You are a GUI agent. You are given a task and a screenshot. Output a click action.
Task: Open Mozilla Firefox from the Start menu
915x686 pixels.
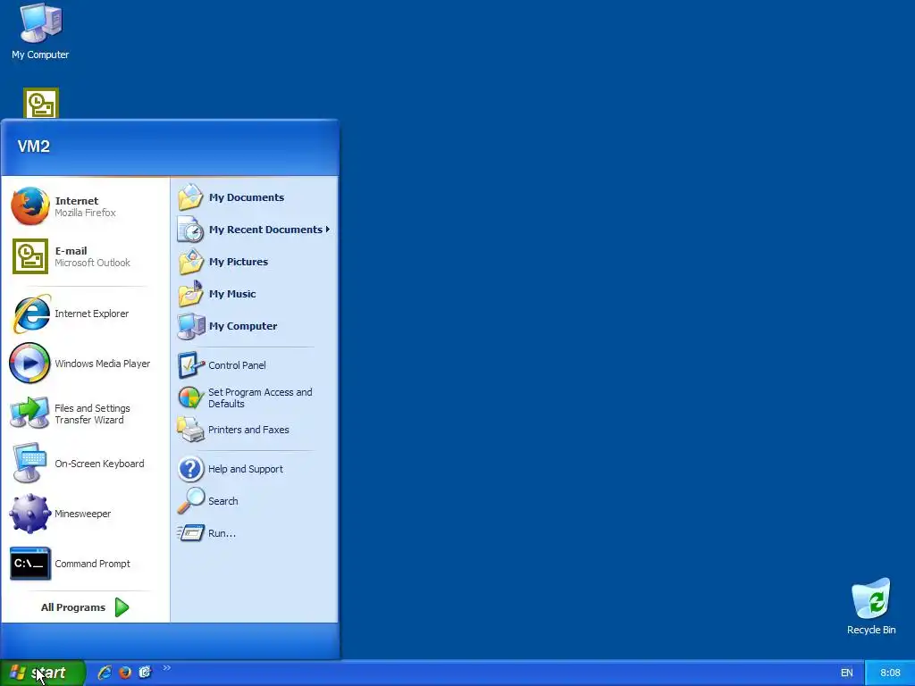(85, 206)
